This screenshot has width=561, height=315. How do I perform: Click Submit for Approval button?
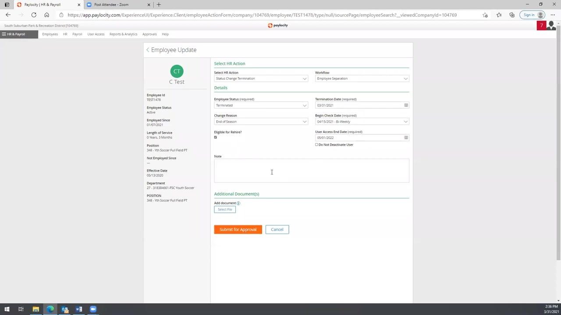click(238, 230)
